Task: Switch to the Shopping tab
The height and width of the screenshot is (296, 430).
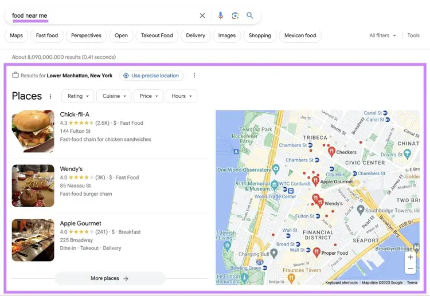Action: [x=260, y=35]
